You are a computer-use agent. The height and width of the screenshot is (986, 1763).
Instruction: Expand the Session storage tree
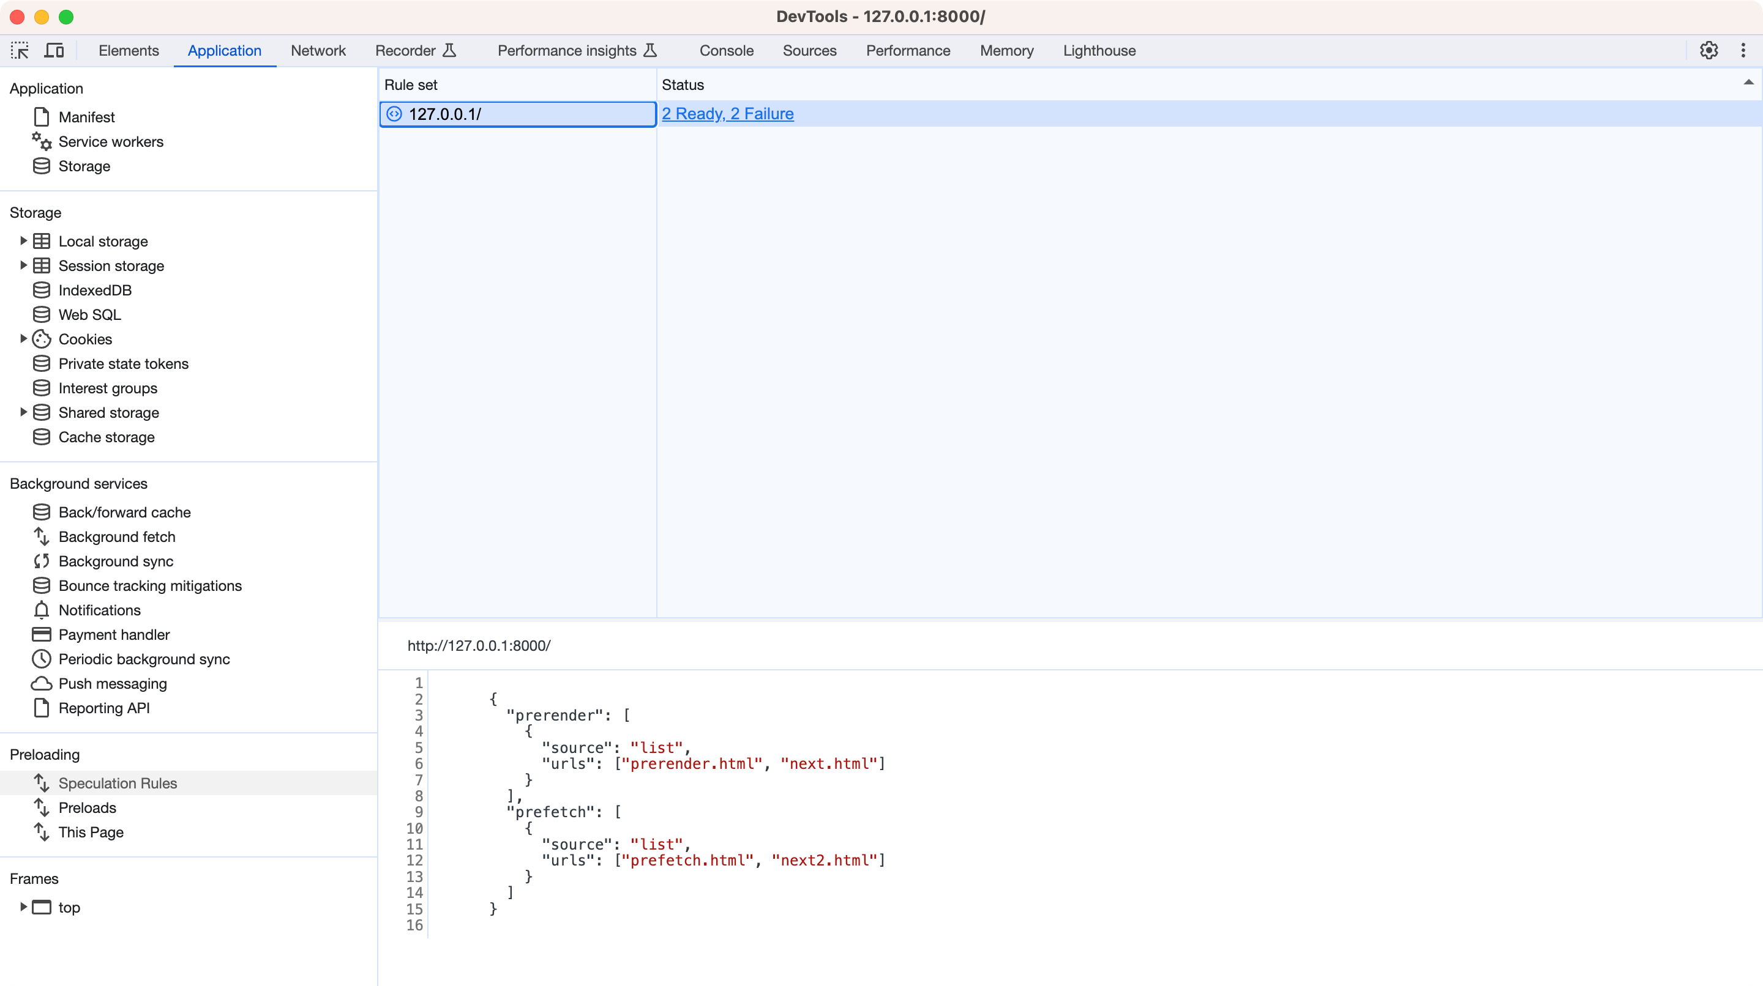[23, 265]
